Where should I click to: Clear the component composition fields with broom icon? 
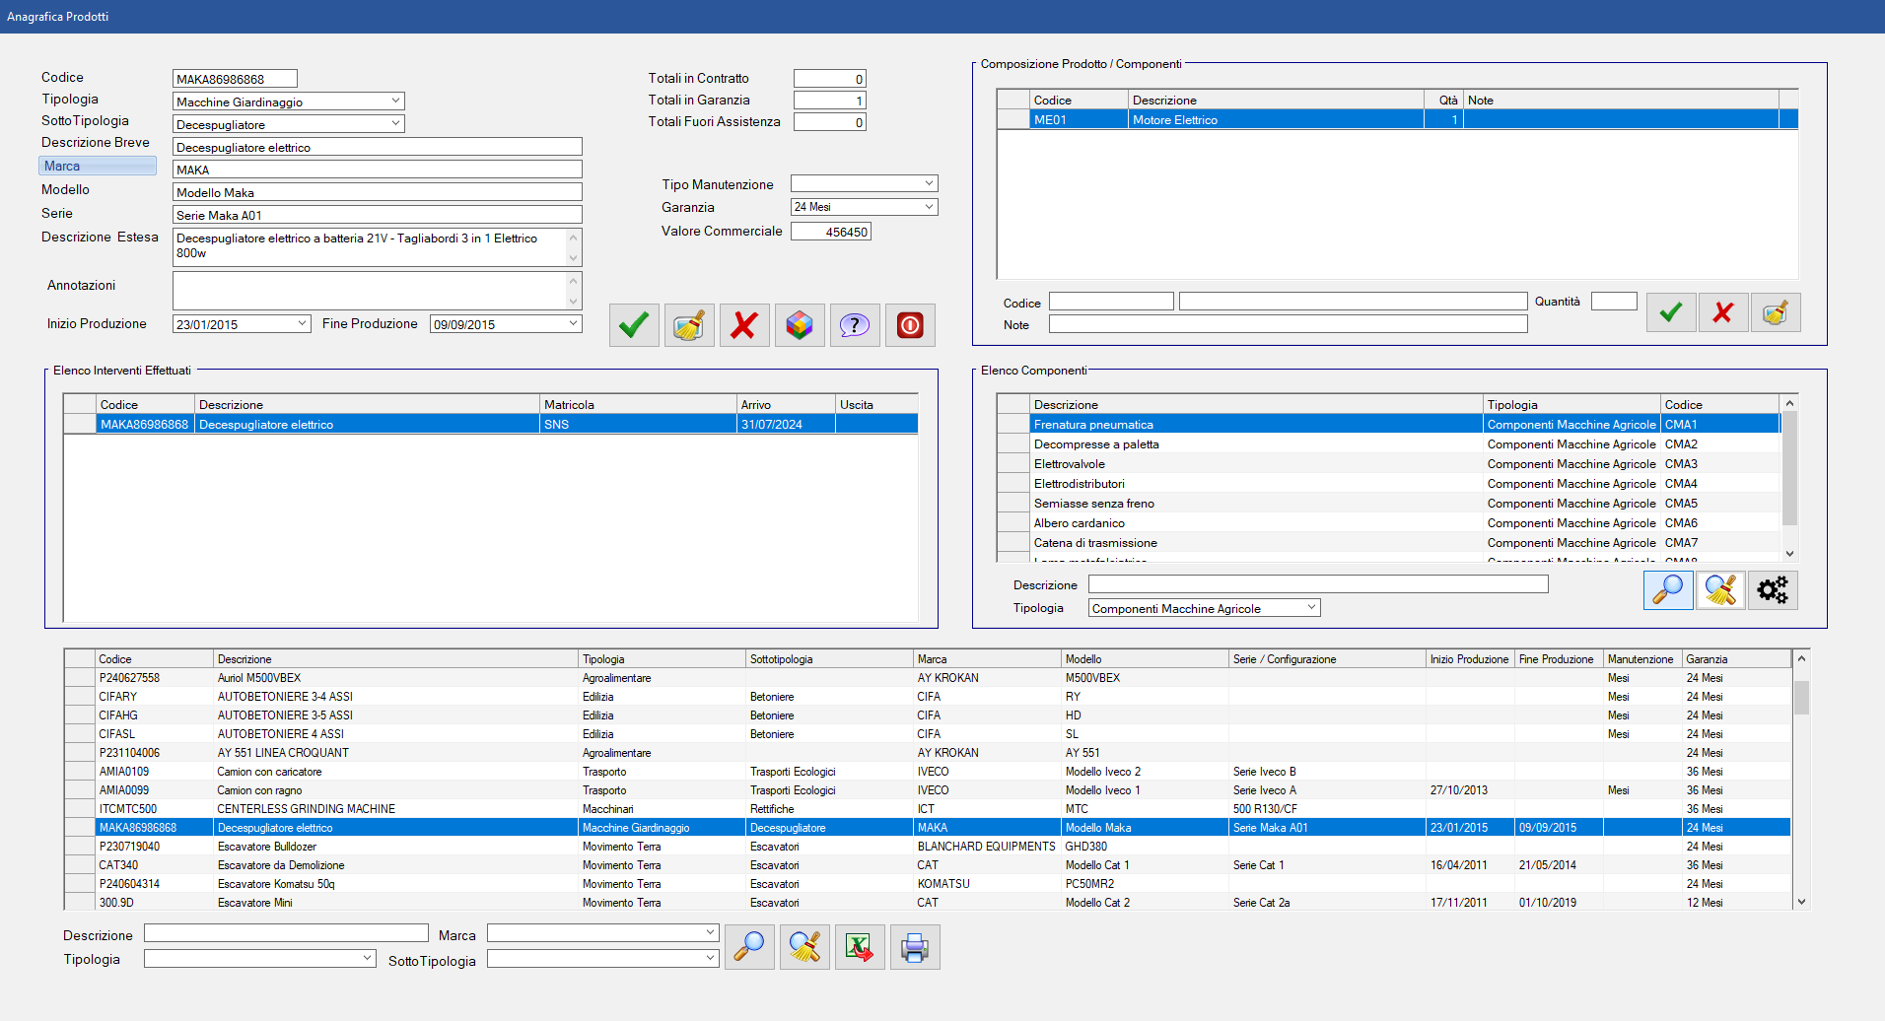coord(1775,312)
